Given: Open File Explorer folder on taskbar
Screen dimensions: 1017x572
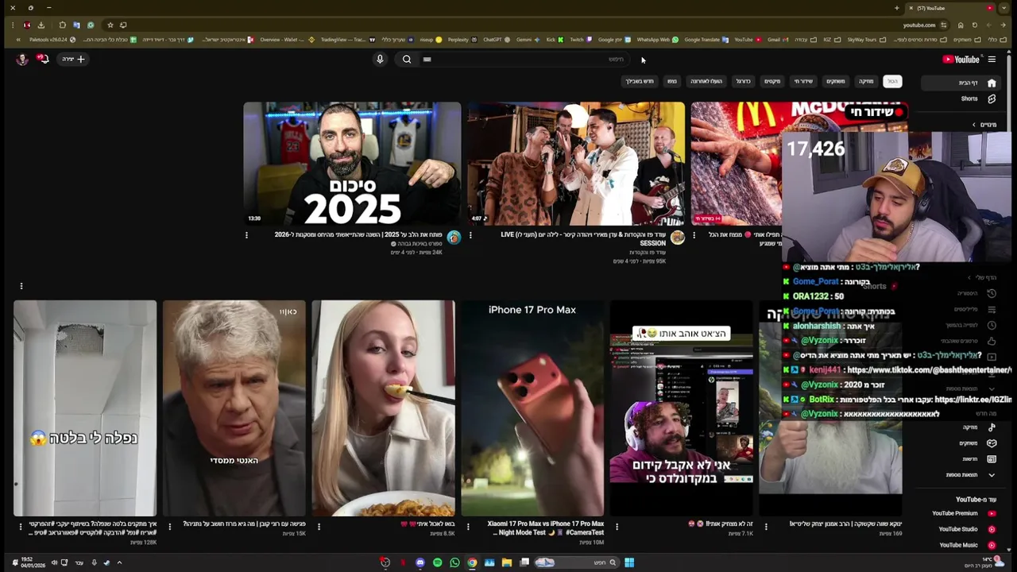Looking at the screenshot, I should [506, 562].
